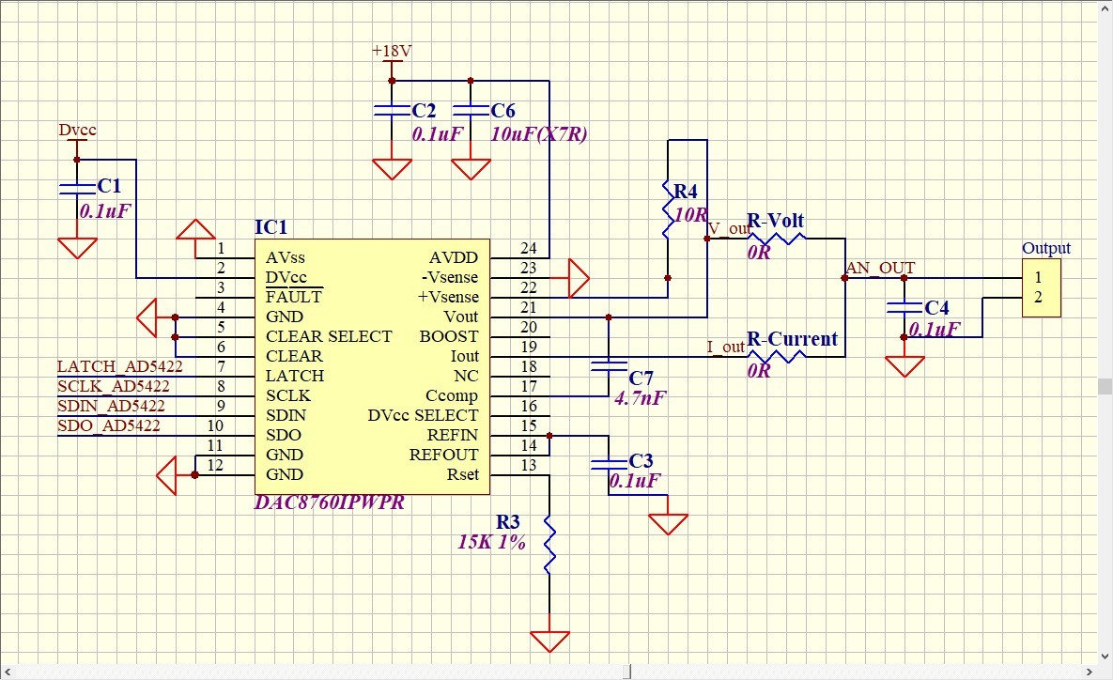Viewport: 1113px width, 680px height.
Task: Click the DAC8760IPWPR part name text
Action: point(330,502)
